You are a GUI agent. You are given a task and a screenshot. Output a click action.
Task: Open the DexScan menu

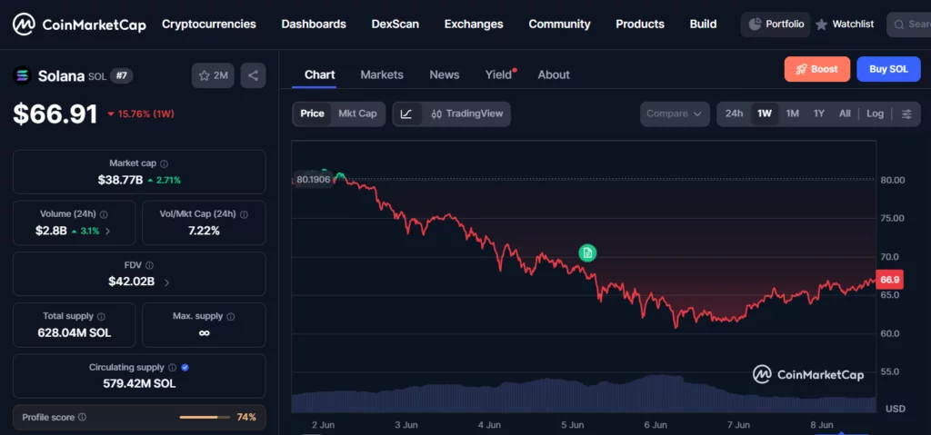(x=395, y=25)
